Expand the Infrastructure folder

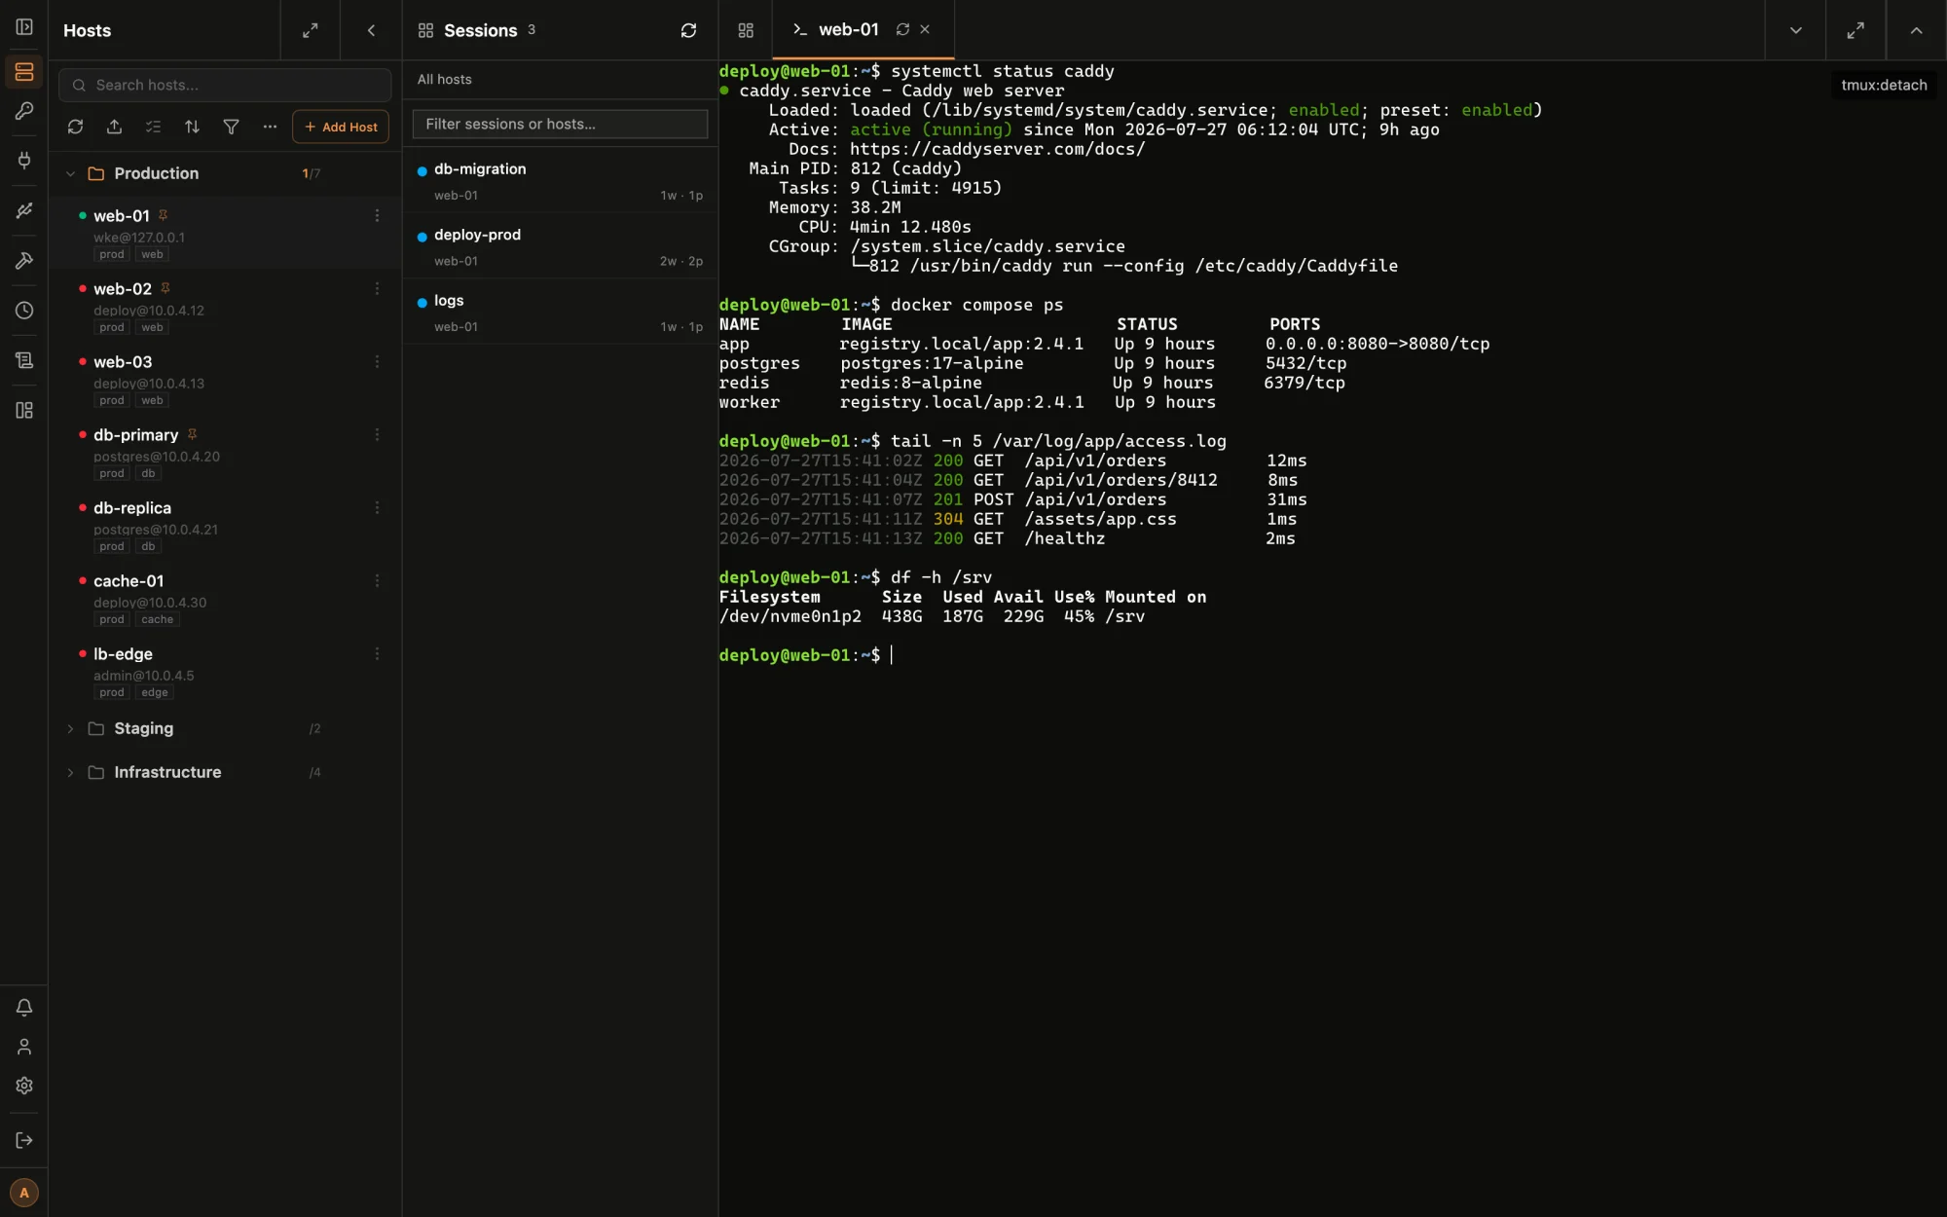pyautogui.click(x=70, y=772)
